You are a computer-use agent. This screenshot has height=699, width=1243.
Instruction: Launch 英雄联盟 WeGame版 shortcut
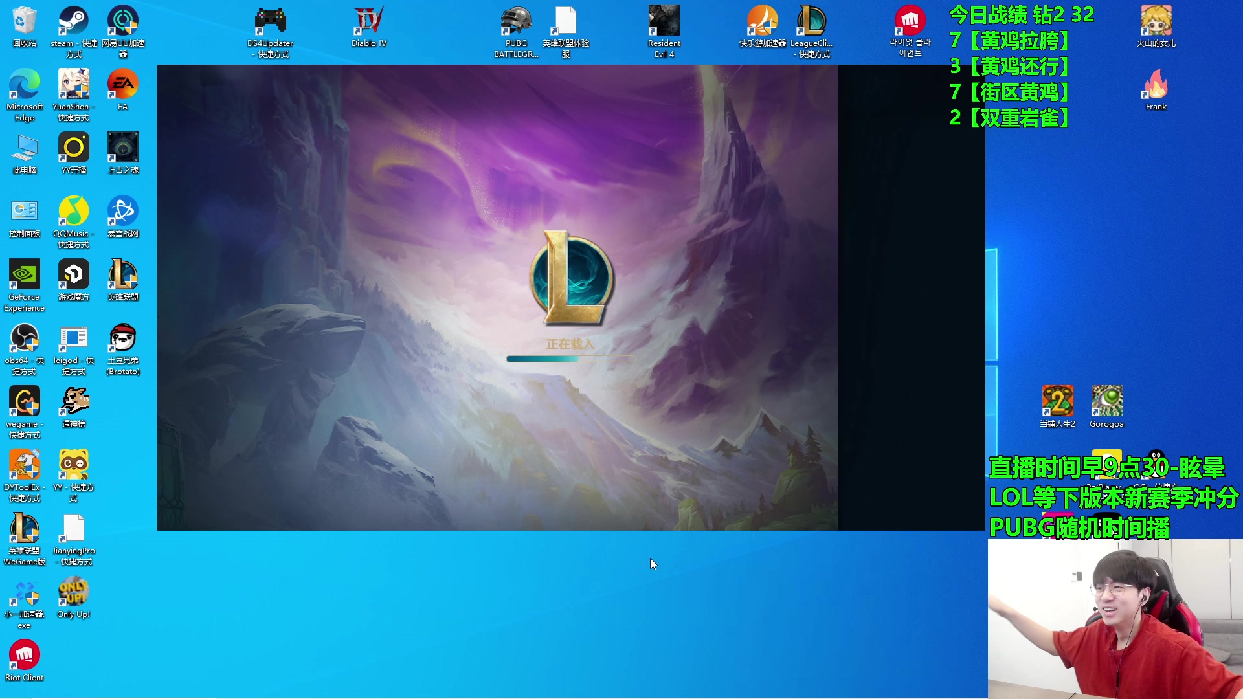pyautogui.click(x=25, y=538)
